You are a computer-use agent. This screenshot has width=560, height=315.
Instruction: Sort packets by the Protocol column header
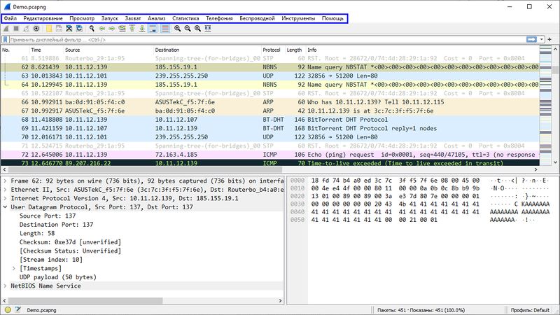click(273, 50)
